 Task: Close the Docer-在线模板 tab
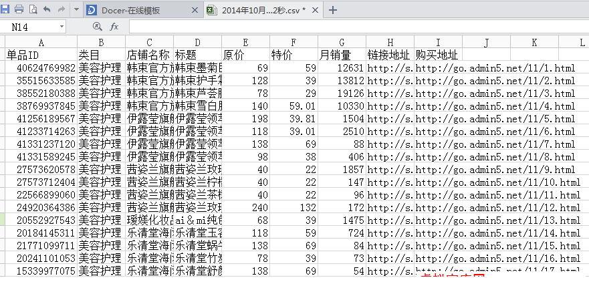(195, 10)
